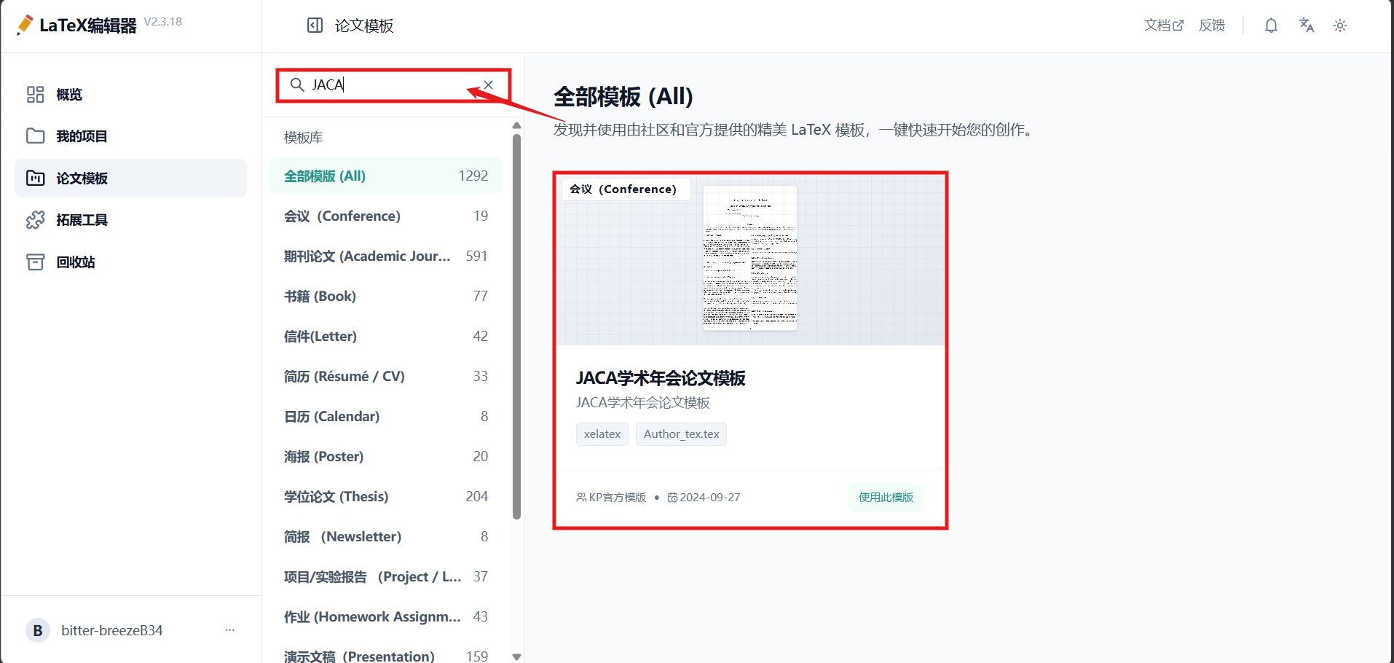Image resolution: width=1394 pixels, height=663 pixels.
Task: Filter by 项目/实验报告 (Project) category
Action: tap(386, 577)
